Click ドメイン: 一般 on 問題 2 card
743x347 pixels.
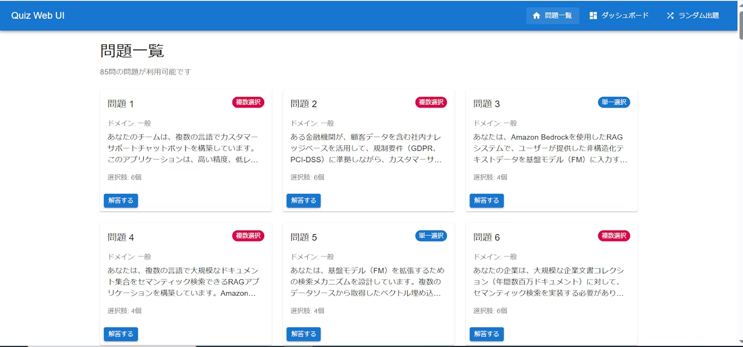pos(312,123)
